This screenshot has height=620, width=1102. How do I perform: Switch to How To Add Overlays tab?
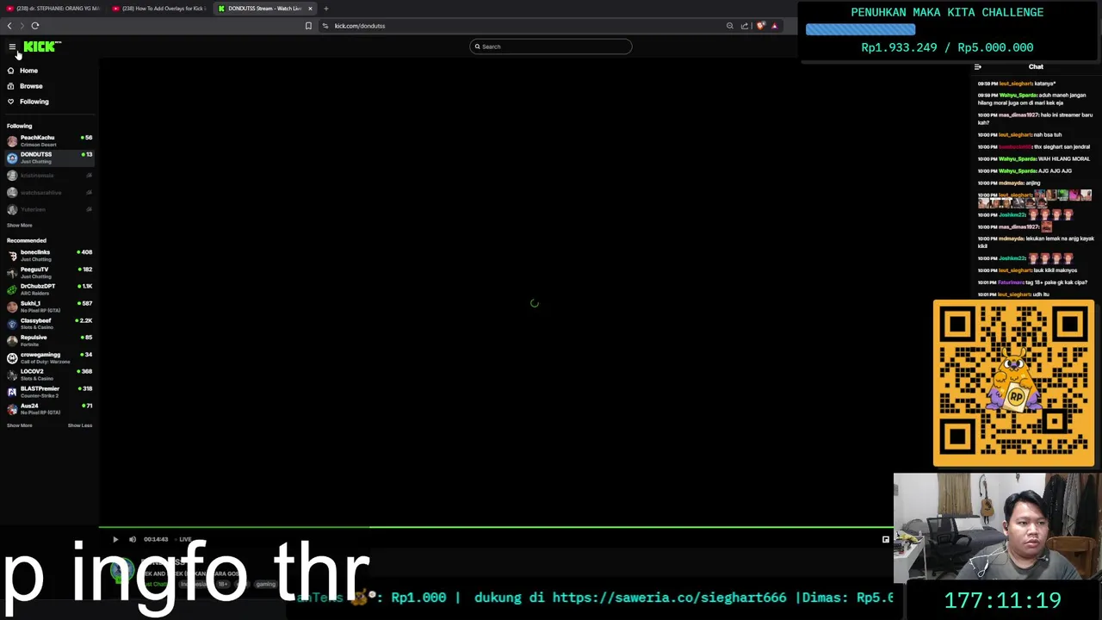(x=160, y=9)
